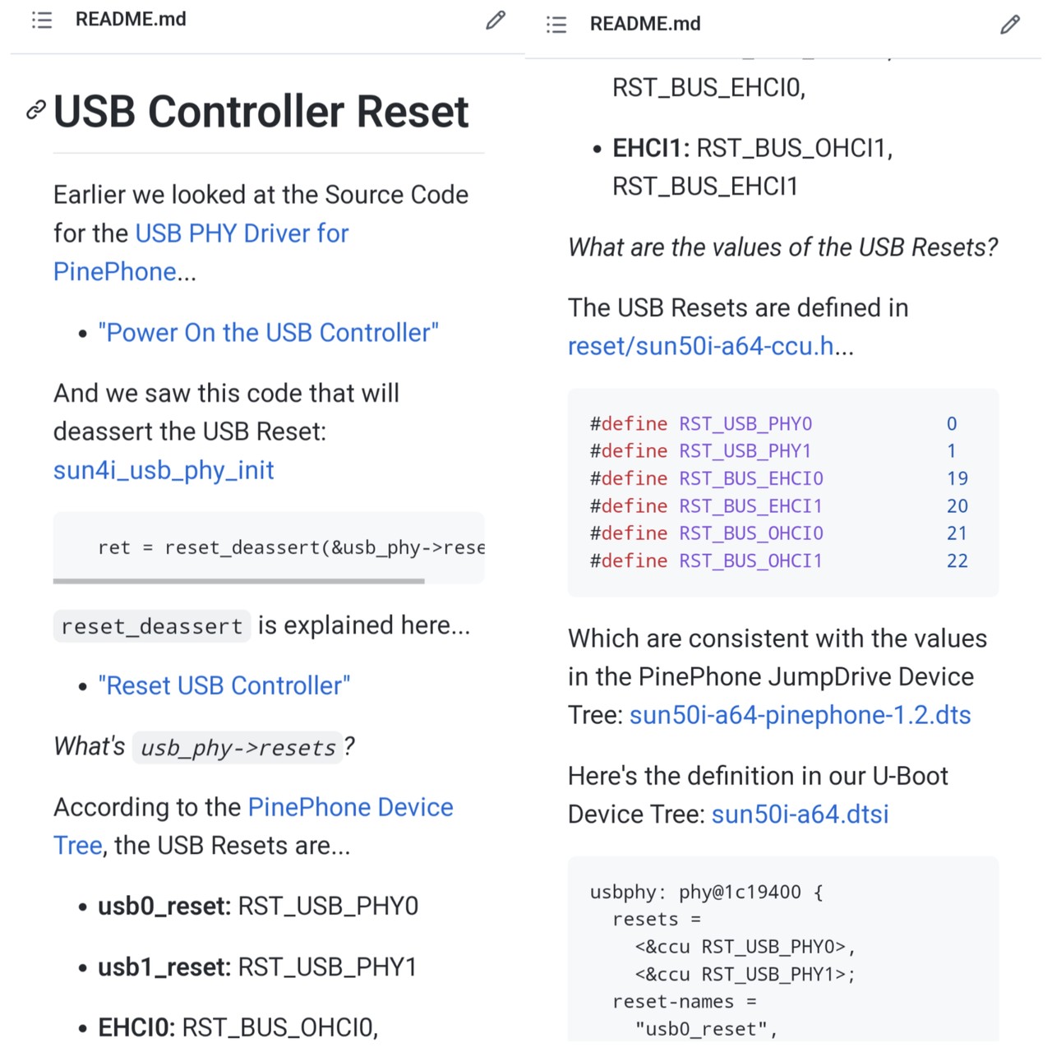Open sun50i-a64-pinephone-1.2.dts link

(800, 715)
